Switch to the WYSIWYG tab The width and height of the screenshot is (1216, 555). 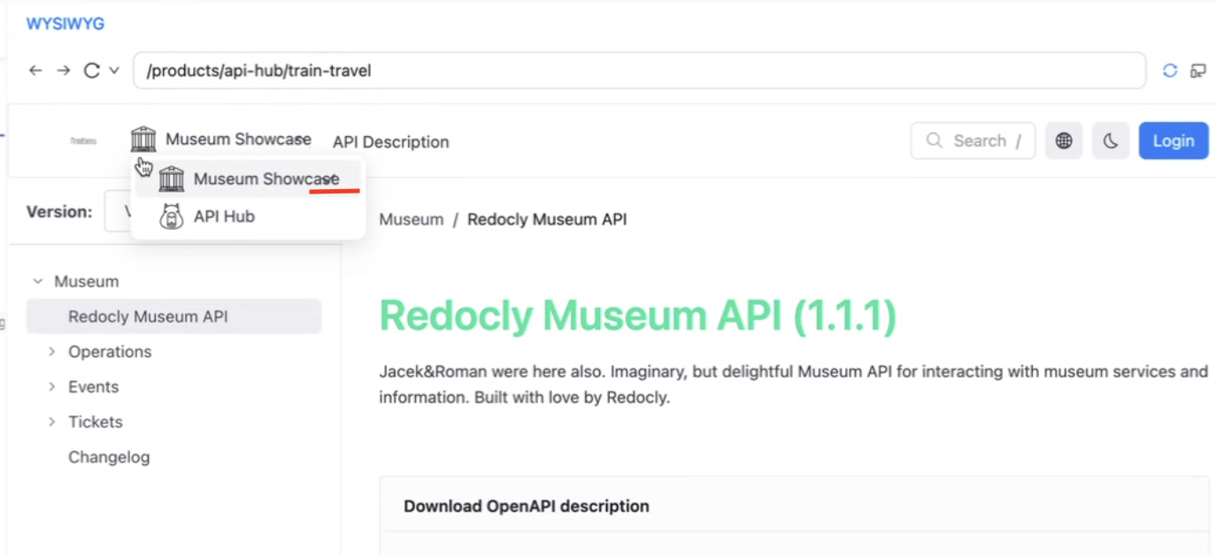click(x=65, y=24)
